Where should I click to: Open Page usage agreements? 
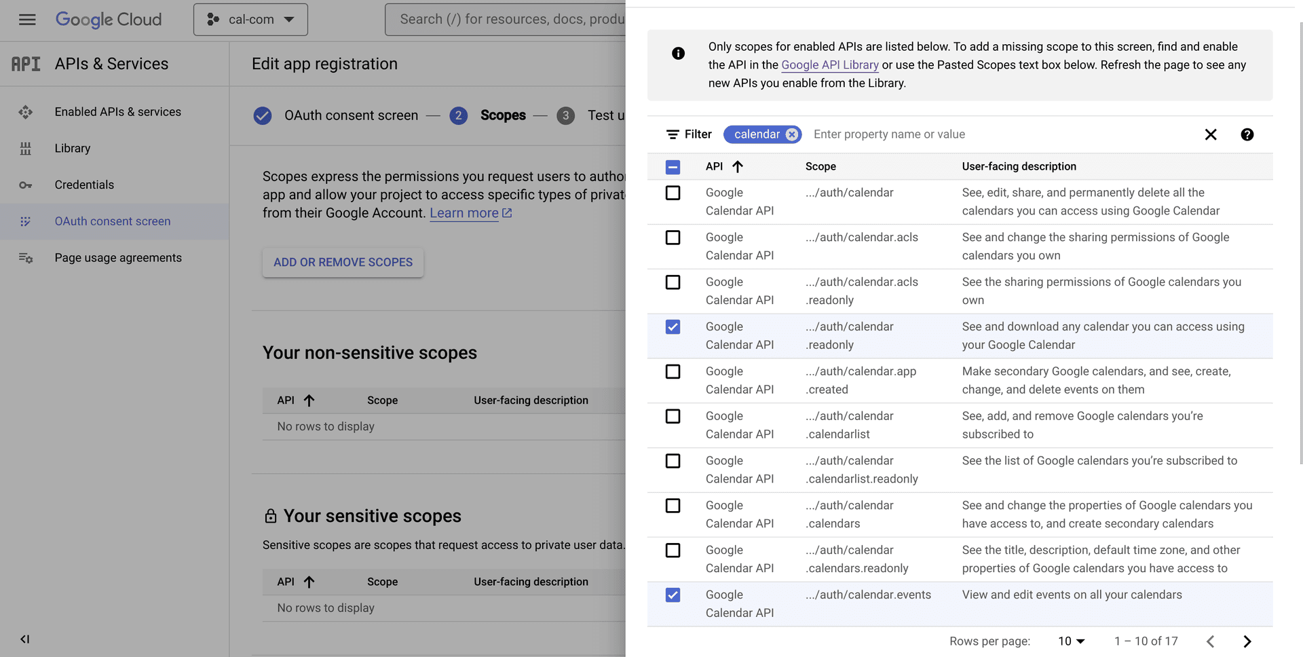pyautogui.click(x=118, y=258)
